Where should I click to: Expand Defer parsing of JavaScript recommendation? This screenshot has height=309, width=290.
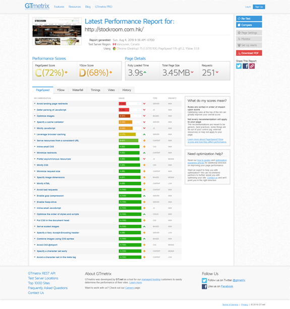(51, 110)
